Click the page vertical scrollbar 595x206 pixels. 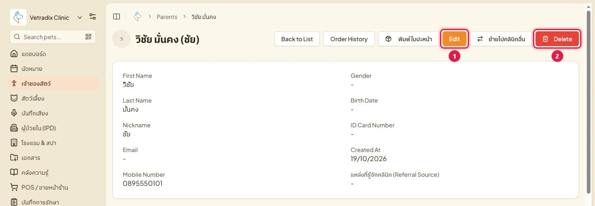(x=588, y=102)
